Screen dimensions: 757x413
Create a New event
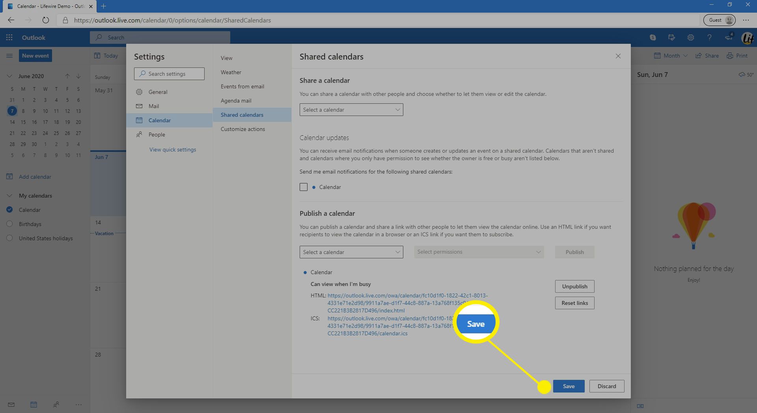coord(35,56)
